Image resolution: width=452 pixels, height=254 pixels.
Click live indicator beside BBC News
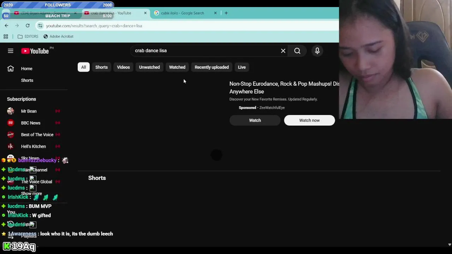pyautogui.click(x=58, y=123)
